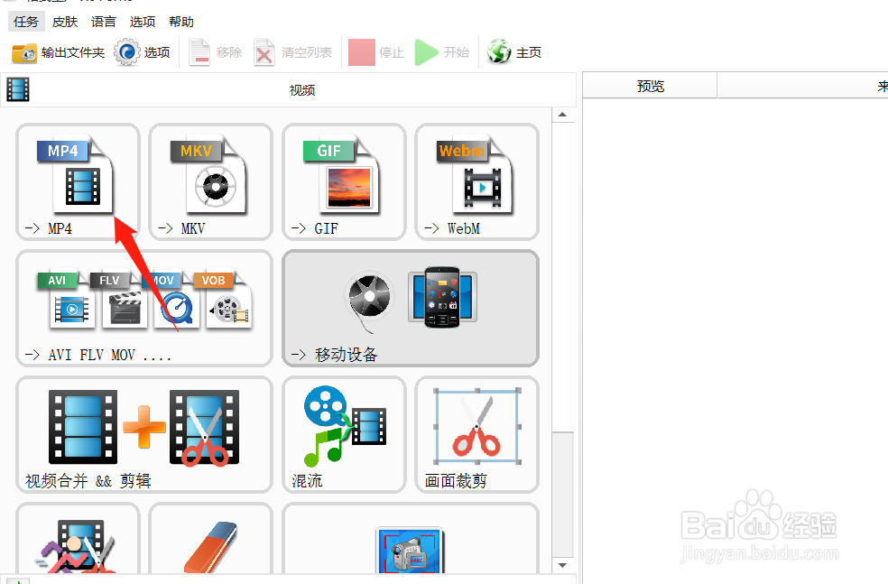
Task: Select the eraser watermark removal tile
Action: [x=211, y=539]
